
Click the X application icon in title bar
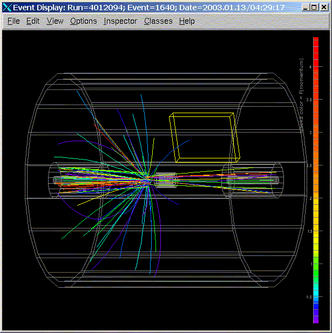click(x=7, y=8)
